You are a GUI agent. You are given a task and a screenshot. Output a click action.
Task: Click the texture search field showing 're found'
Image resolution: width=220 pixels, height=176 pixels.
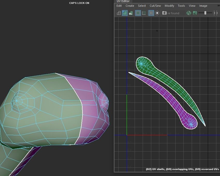174,13
